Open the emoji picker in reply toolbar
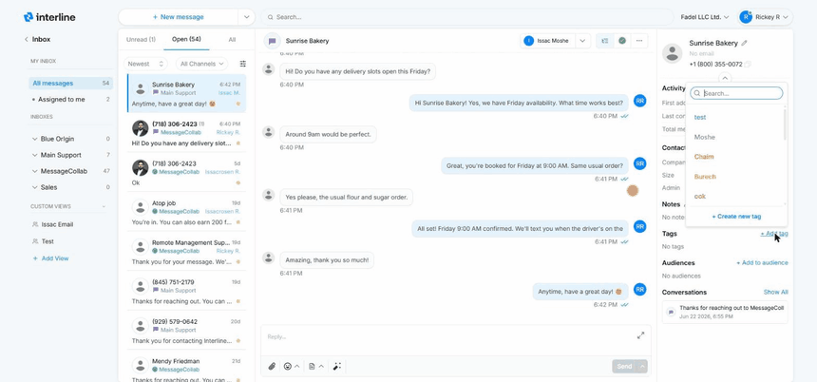 point(288,367)
